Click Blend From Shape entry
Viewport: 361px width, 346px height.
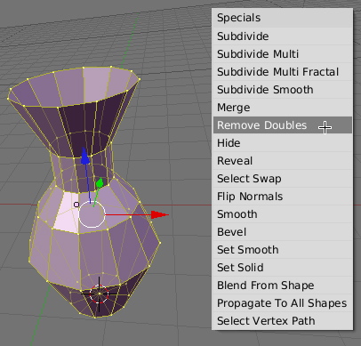[283, 286]
